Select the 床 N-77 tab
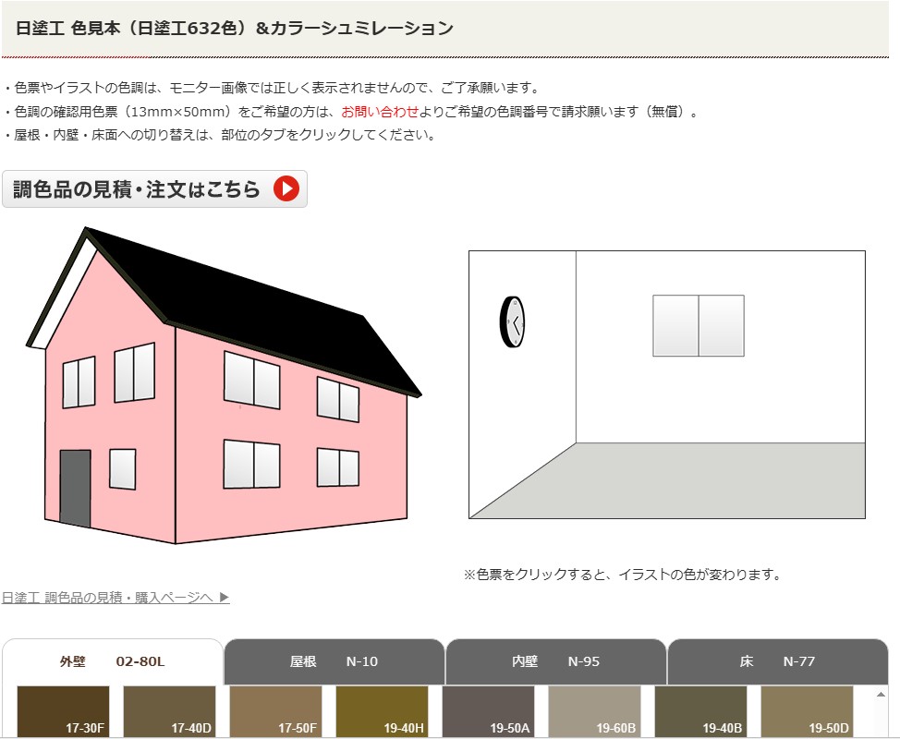Image resolution: width=900 pixels, height=739 pixels. tap(777, 661)
